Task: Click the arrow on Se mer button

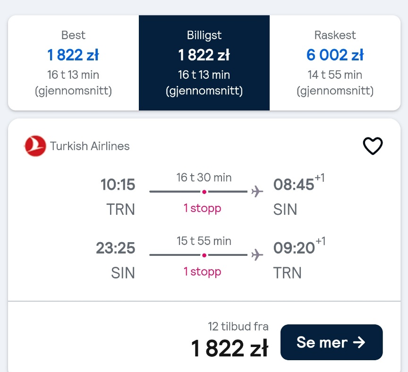Action: tap(359, 342)
